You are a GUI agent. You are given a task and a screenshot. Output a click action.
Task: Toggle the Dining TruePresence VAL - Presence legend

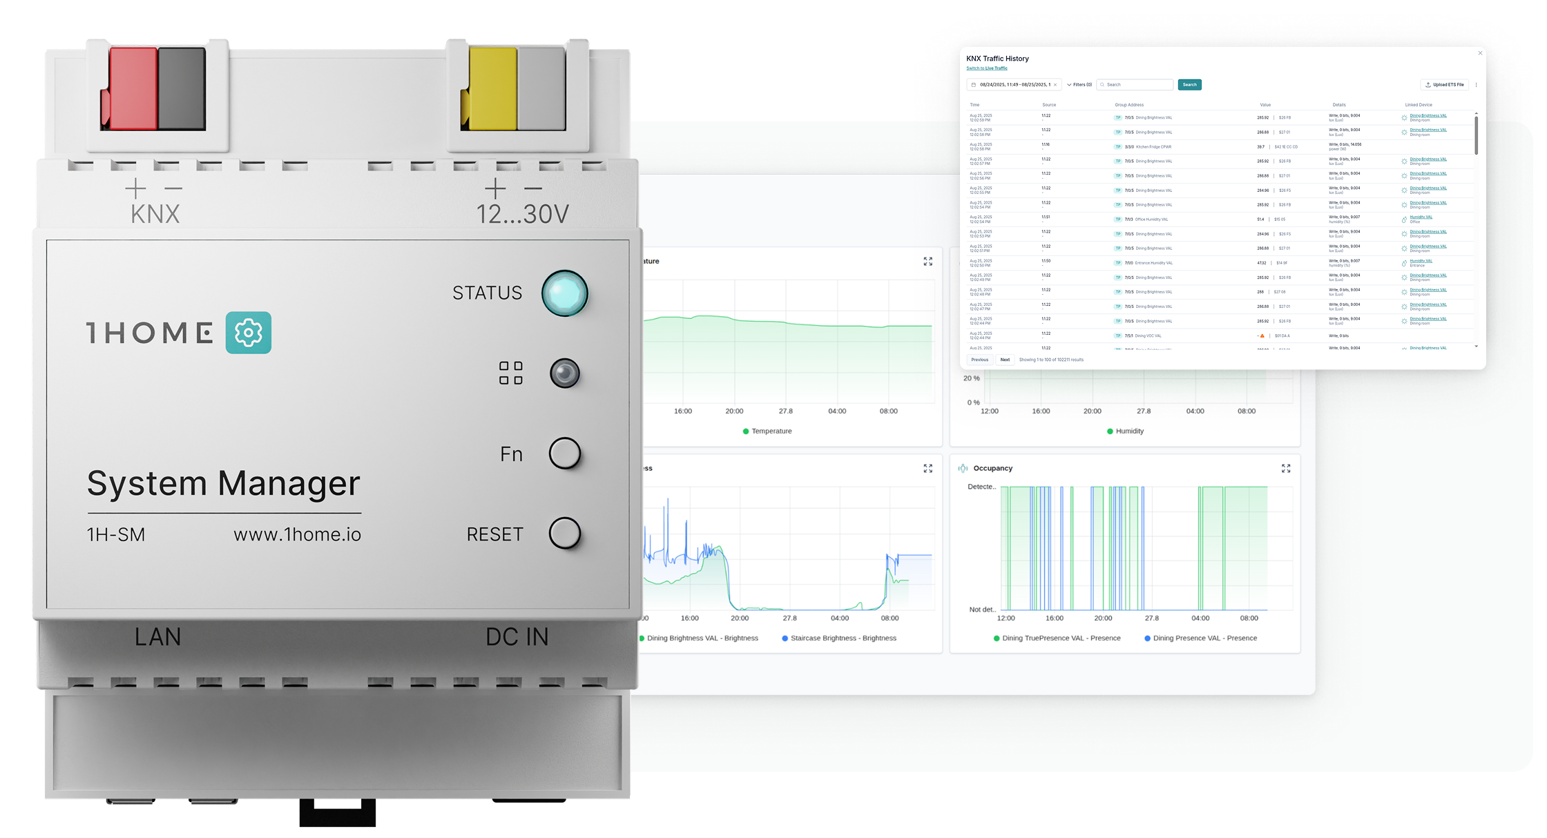1057,638
